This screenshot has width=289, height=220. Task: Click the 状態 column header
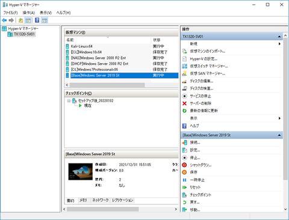pos(164,40)
